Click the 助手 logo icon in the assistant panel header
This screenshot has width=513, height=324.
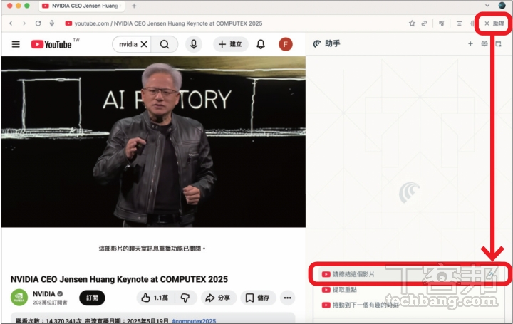[316, 43]
